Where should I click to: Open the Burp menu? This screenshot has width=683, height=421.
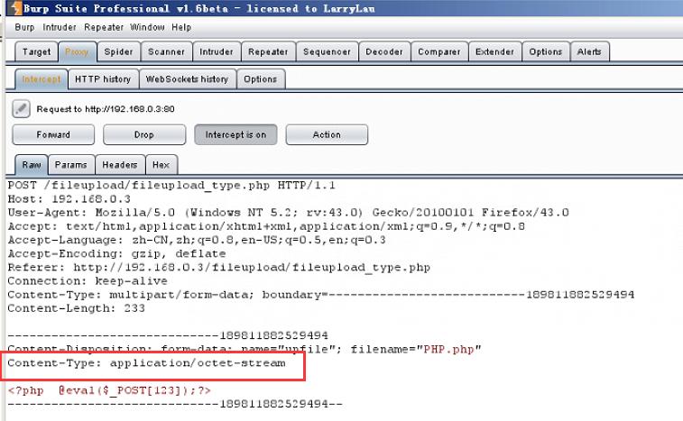pyautogui.click(x=24, y=27)
